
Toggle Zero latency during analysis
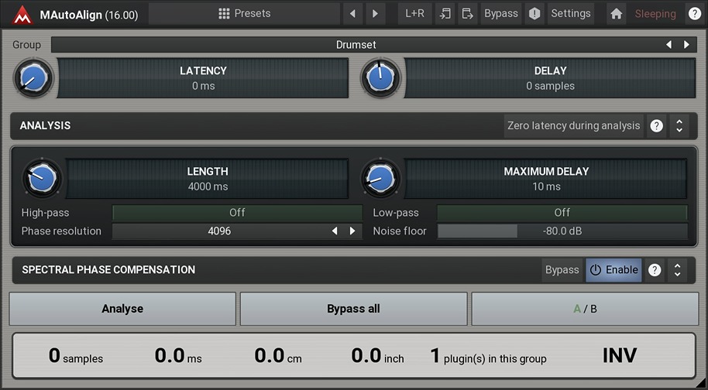(x=573, y=125)
